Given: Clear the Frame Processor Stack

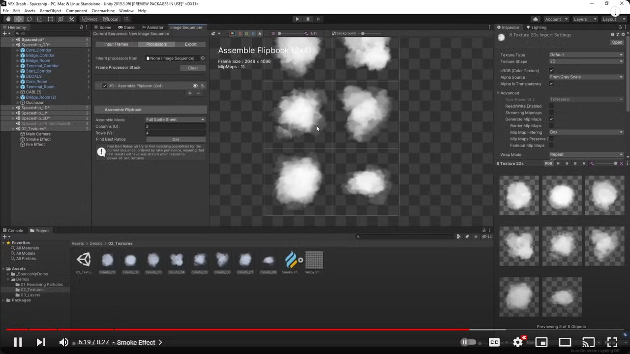Looking at the screenshot, I should pyautogui.click(x=193, y=68).
